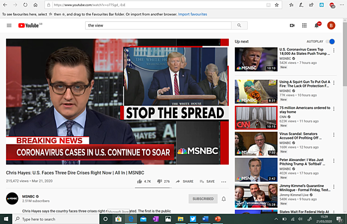
Task: Open the YouTube apps grid icon
Action: click(x=304, y=25)
